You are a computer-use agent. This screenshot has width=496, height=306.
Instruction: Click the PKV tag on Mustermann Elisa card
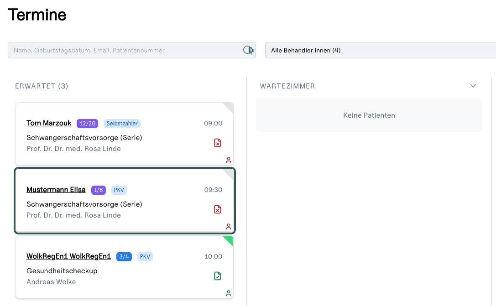pyautogui.click(x=119, y=190)
